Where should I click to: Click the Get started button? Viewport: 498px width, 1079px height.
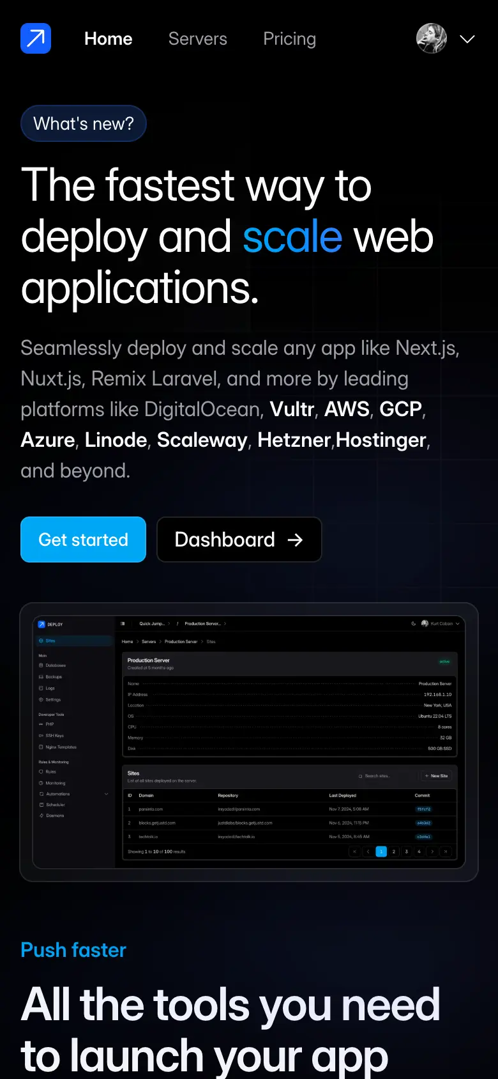(84, 539)
